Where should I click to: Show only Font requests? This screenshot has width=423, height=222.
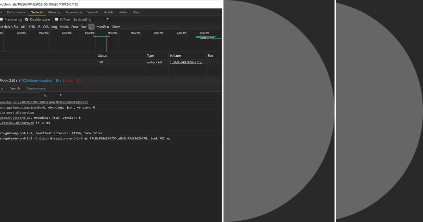point(74,27)
